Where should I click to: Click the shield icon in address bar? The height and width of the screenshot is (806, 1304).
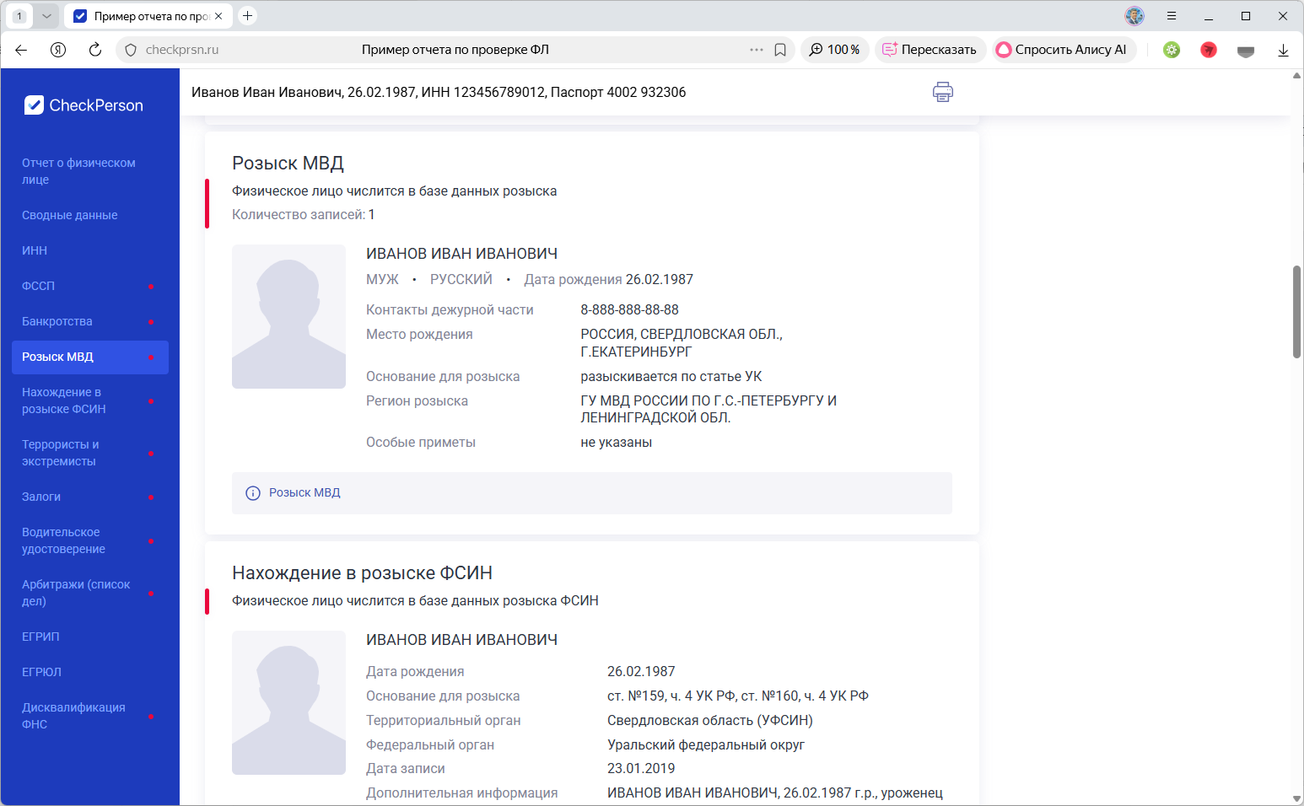(130, 49)
